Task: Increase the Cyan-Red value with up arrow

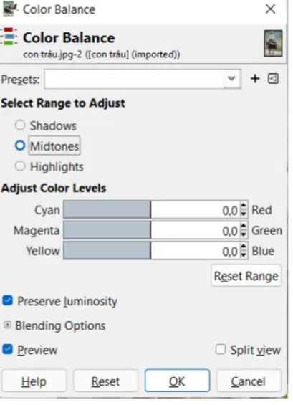Action: point(243,206)
